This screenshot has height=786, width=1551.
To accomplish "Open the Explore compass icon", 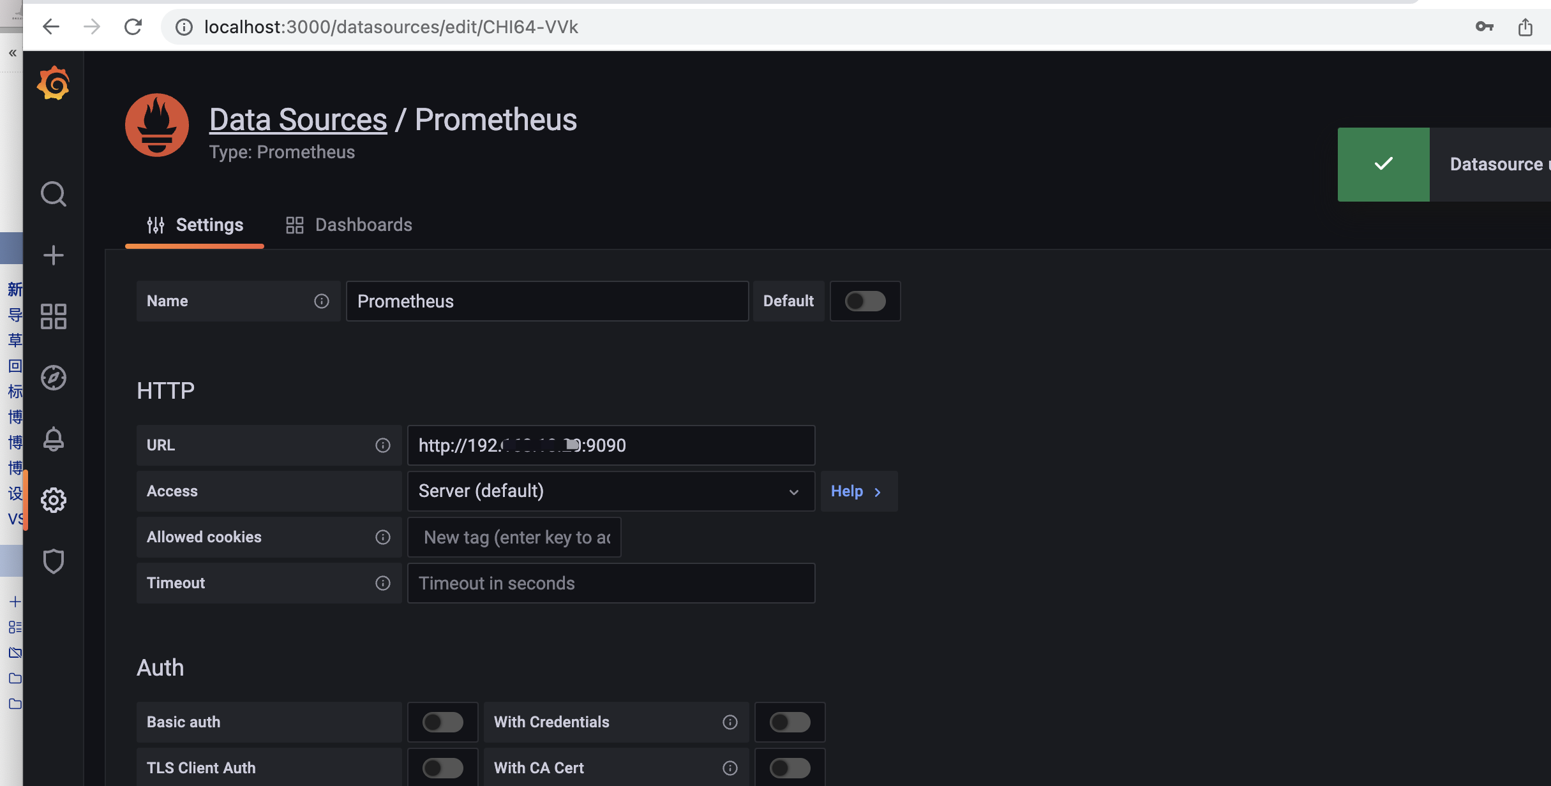I will [53, 378].
